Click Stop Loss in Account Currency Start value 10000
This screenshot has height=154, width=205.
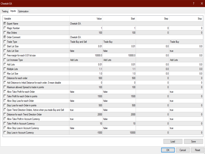point(119,133)
